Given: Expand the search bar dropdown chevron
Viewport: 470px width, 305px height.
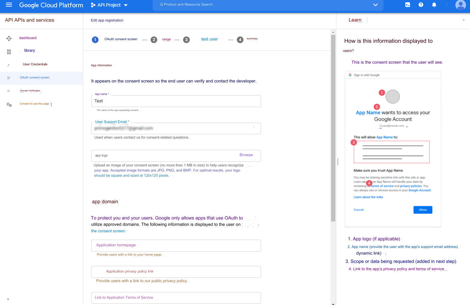Looking at the screenshot, I should point(375,5).
